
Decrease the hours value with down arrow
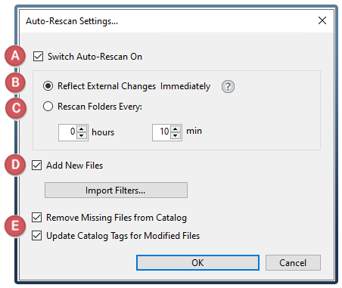coord(82,135)
